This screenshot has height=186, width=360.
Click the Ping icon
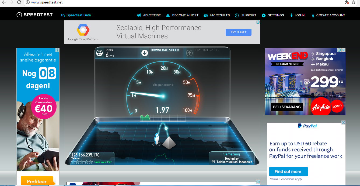point(99,53)
